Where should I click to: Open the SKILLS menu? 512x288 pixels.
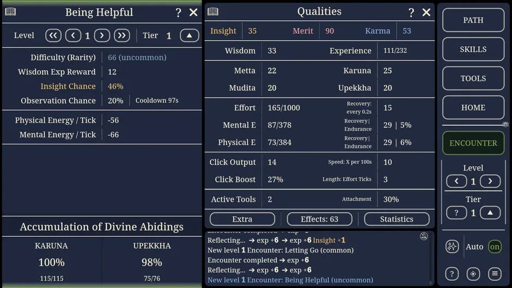point(473,50)
